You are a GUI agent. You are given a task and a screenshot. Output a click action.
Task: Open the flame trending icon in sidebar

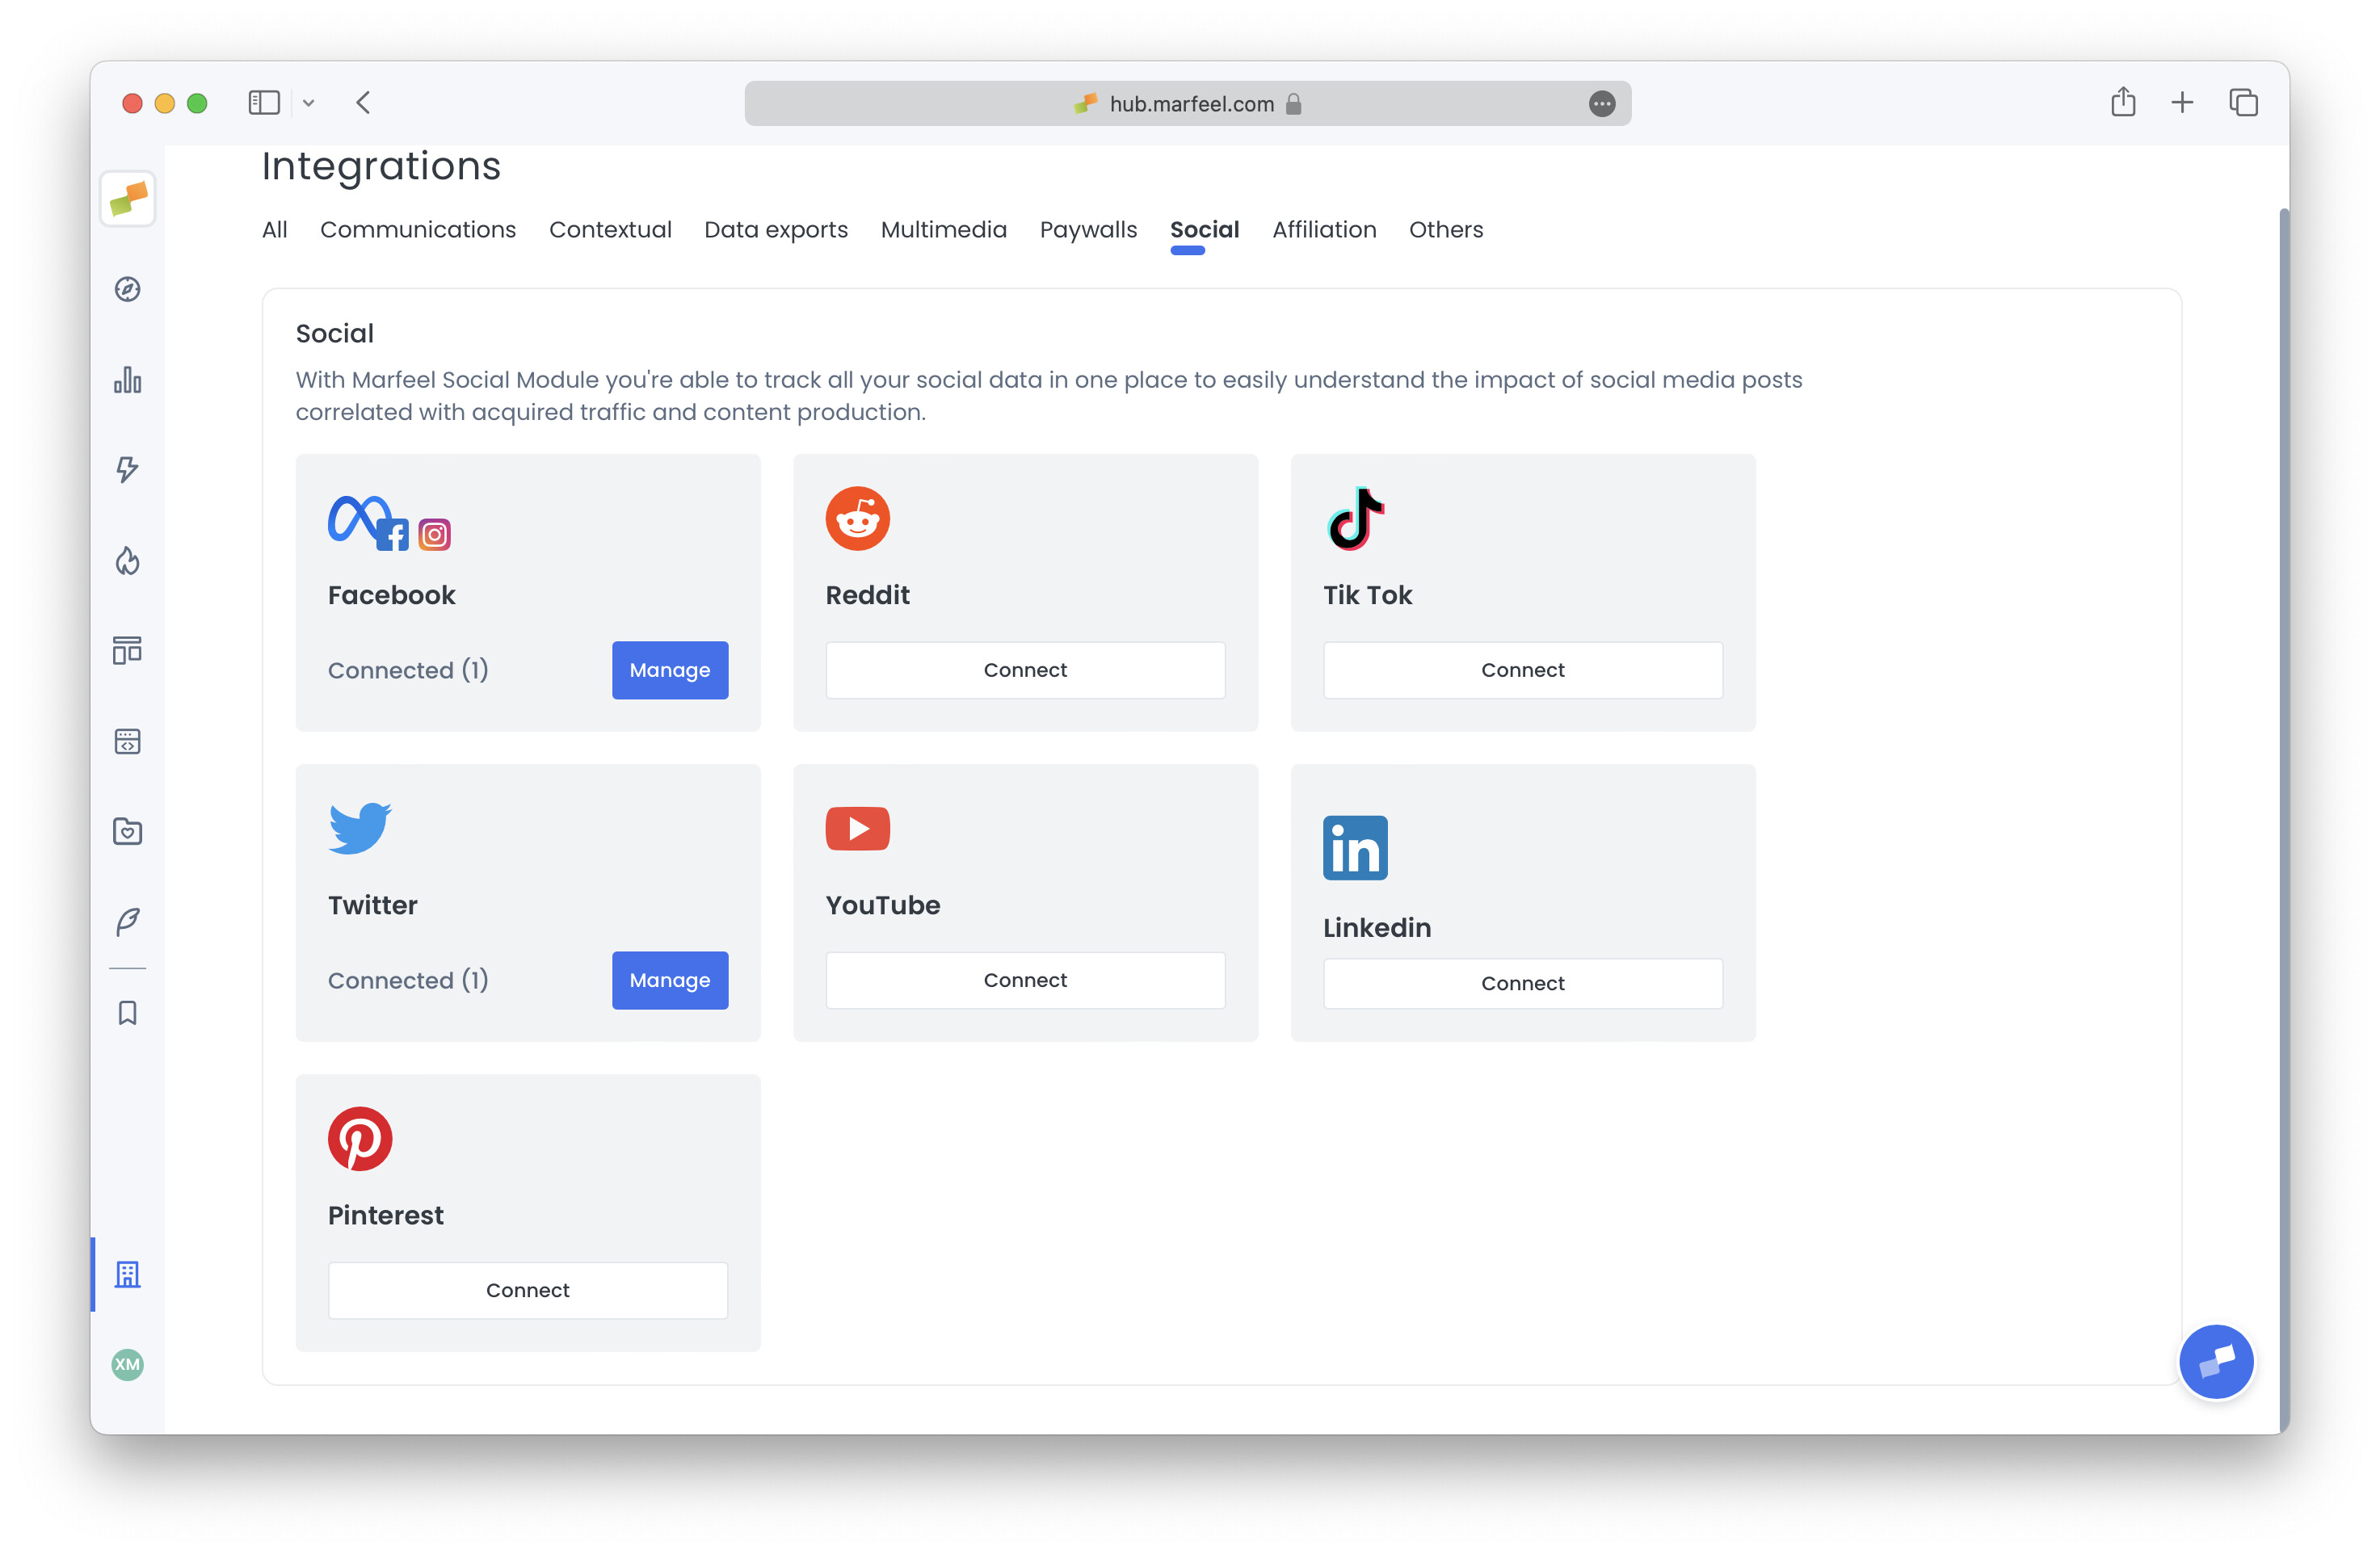127,560
